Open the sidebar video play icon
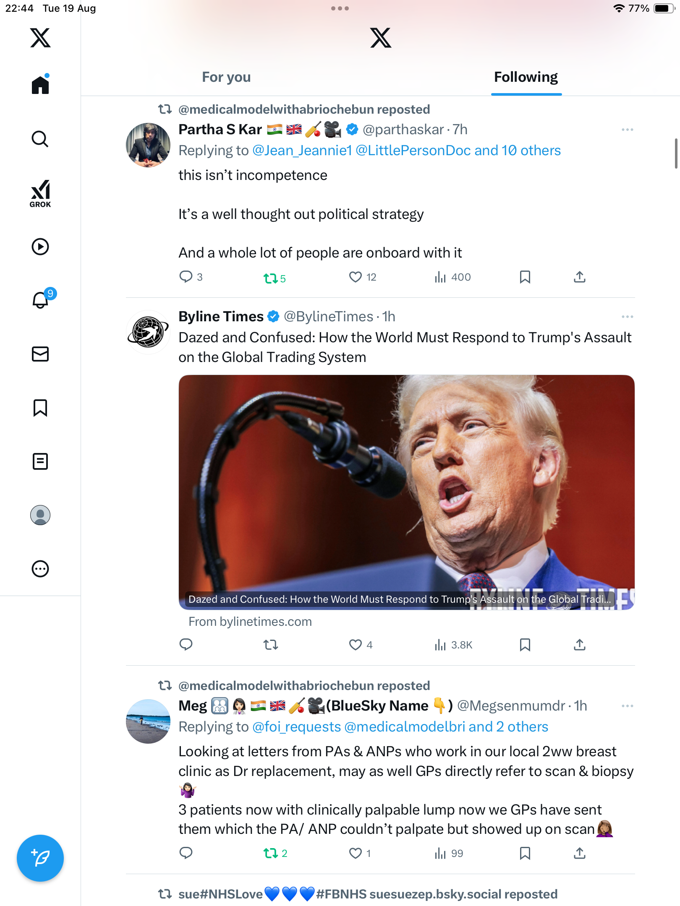This screenshot has width=680, height=906. 40,247
